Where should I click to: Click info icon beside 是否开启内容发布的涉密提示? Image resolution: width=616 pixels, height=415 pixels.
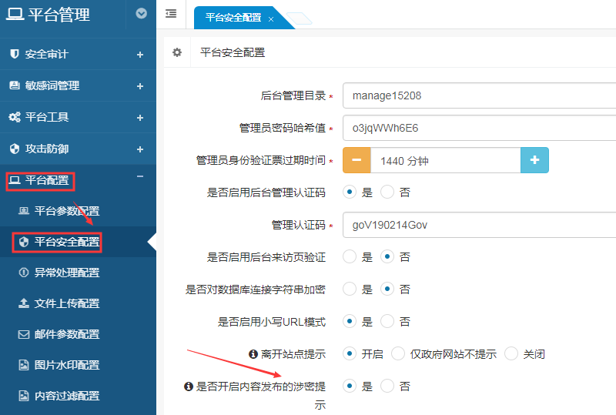point(188,387)
